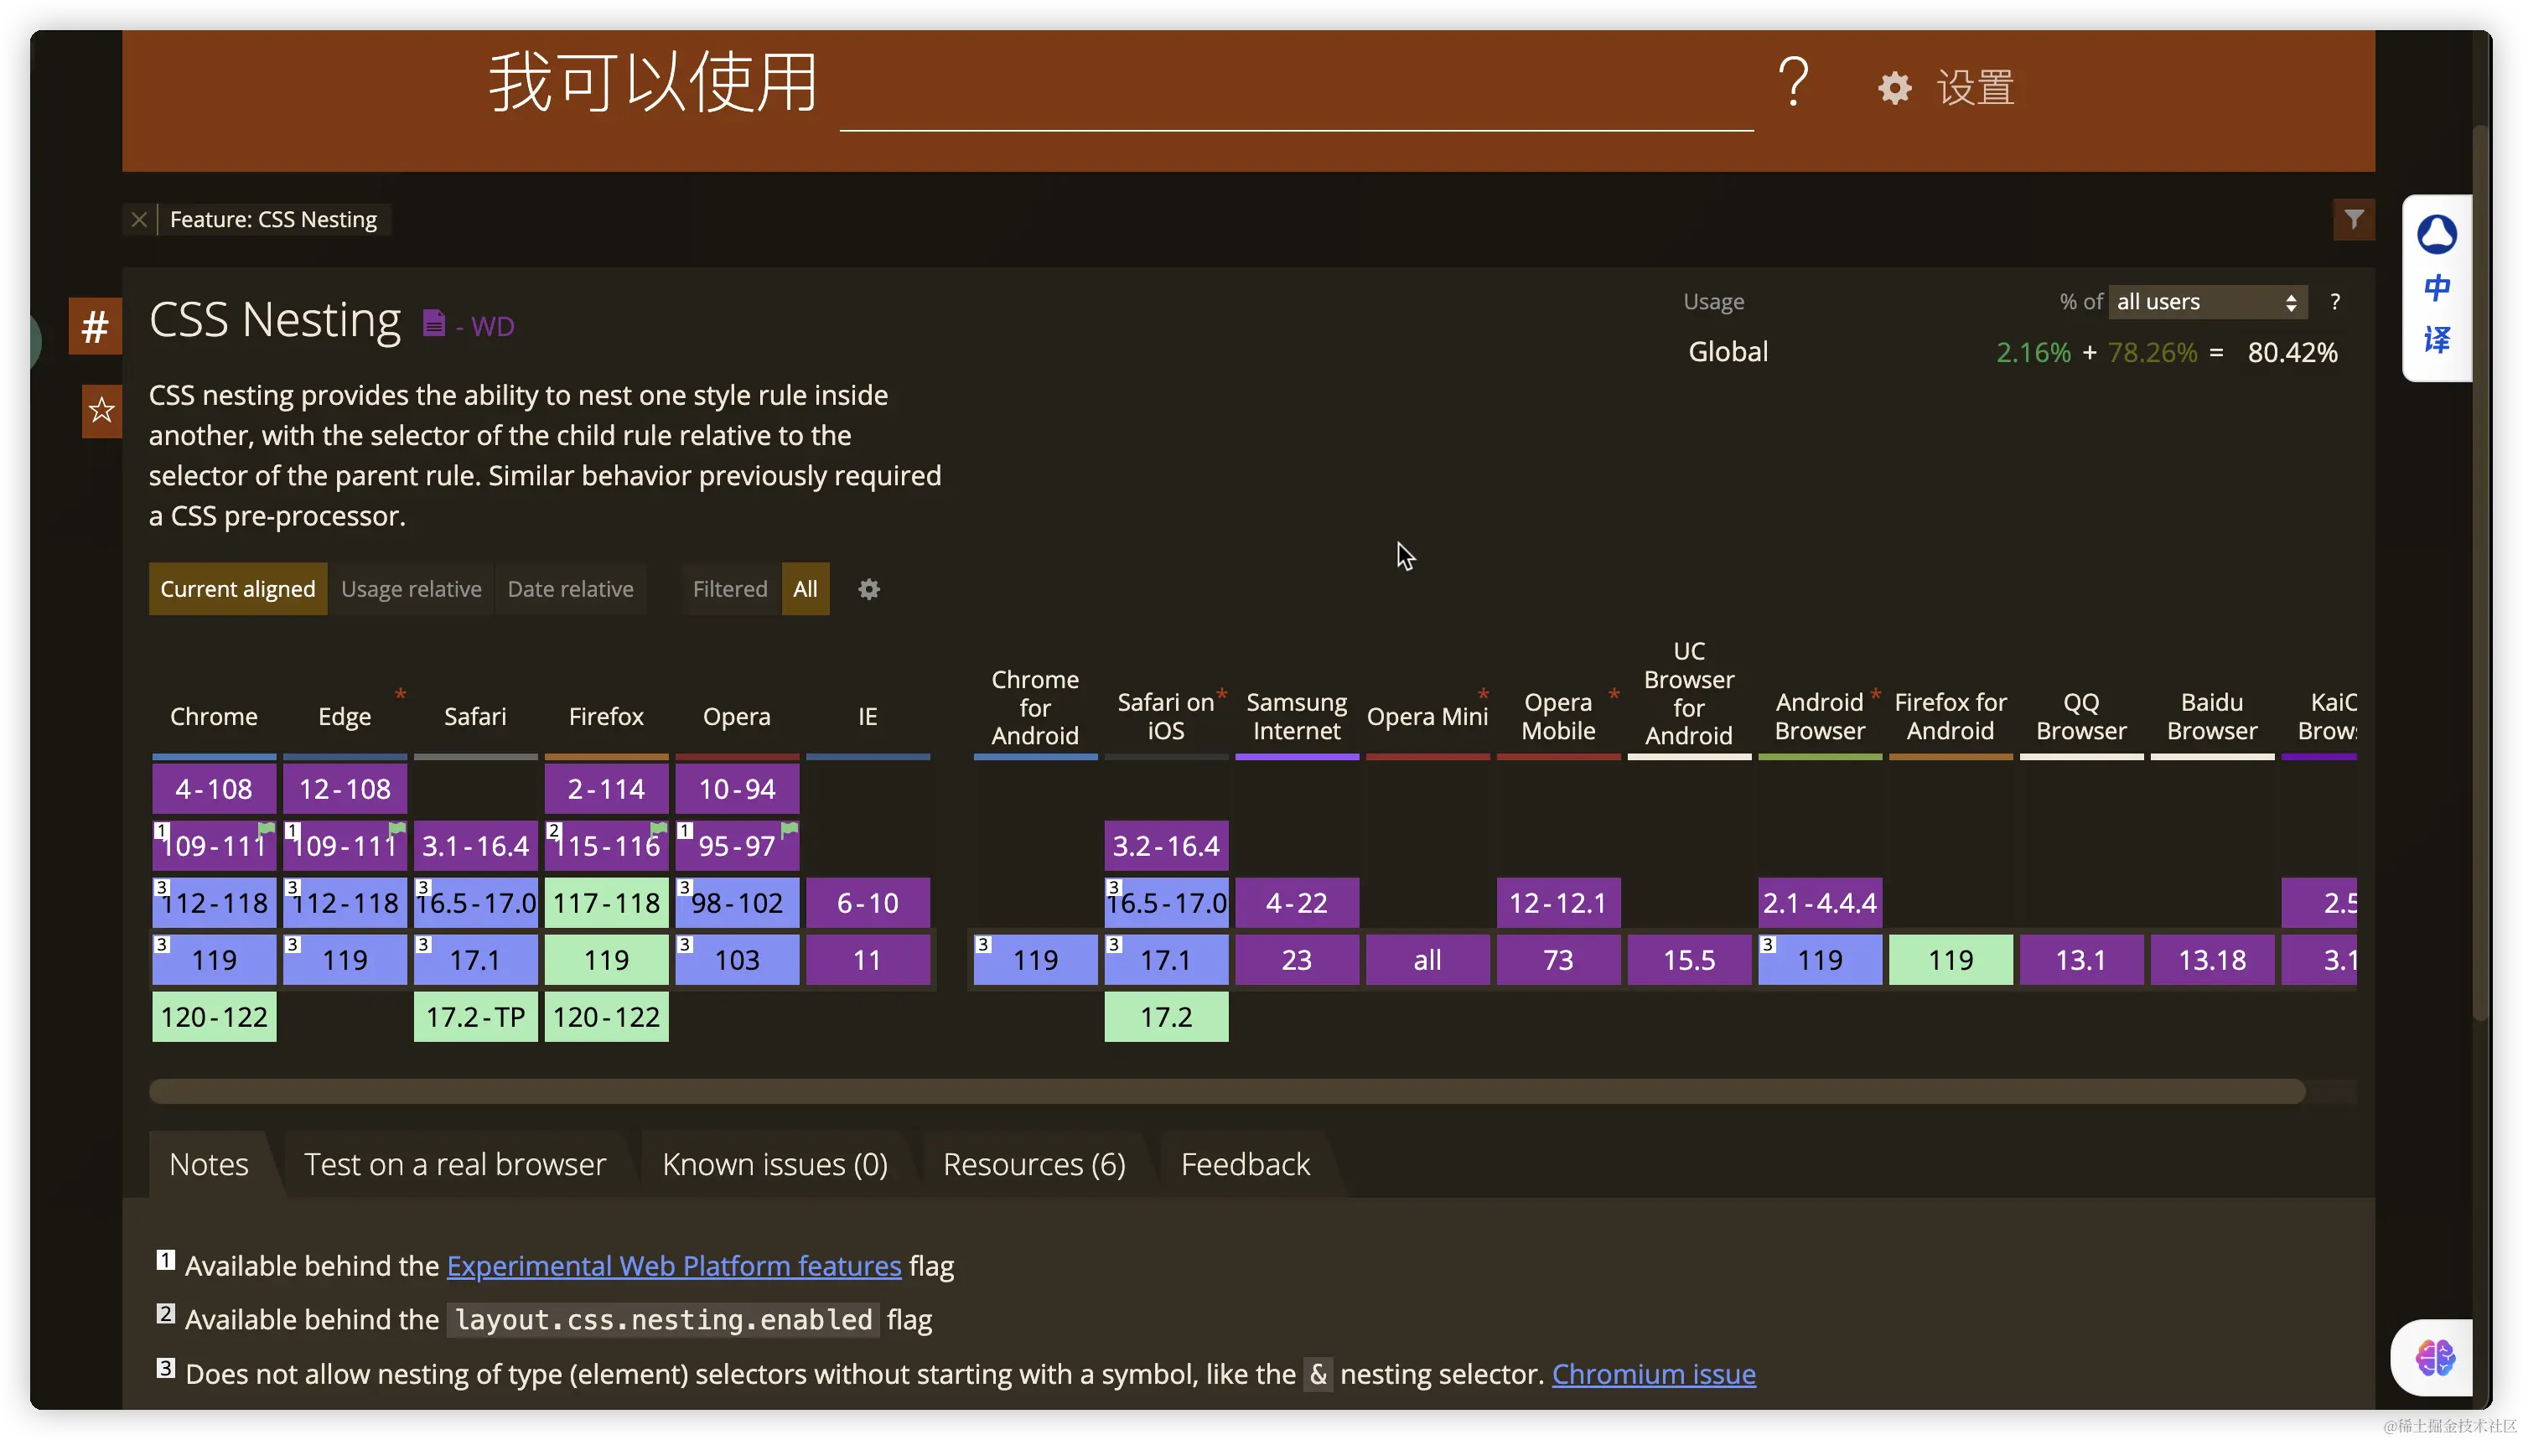Open the Chromium issue link
Screen dimensions: 2523x1440
1654,1374
